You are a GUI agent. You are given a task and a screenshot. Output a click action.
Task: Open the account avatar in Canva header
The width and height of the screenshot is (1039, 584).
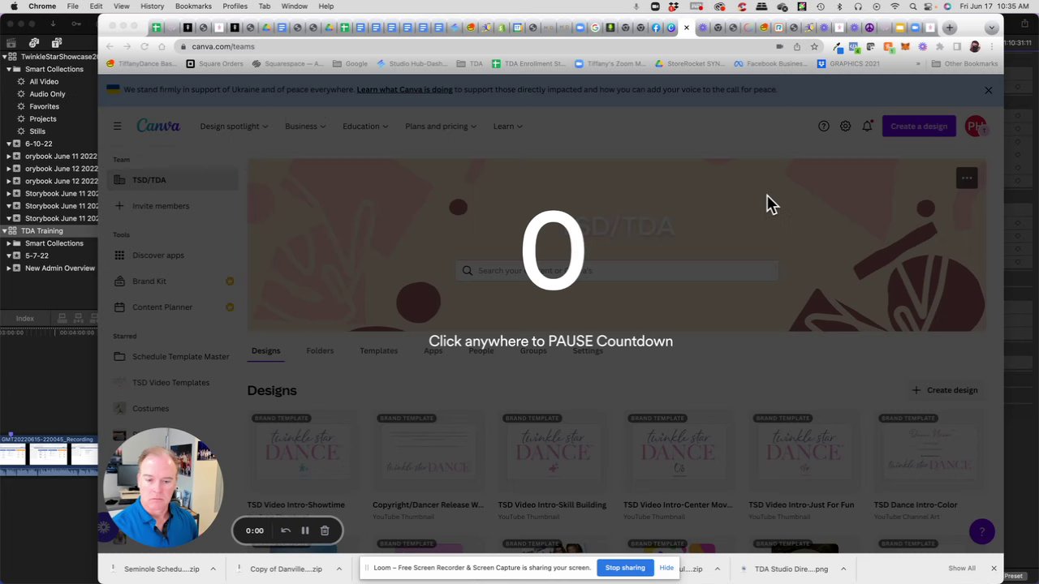pos(976,127)
